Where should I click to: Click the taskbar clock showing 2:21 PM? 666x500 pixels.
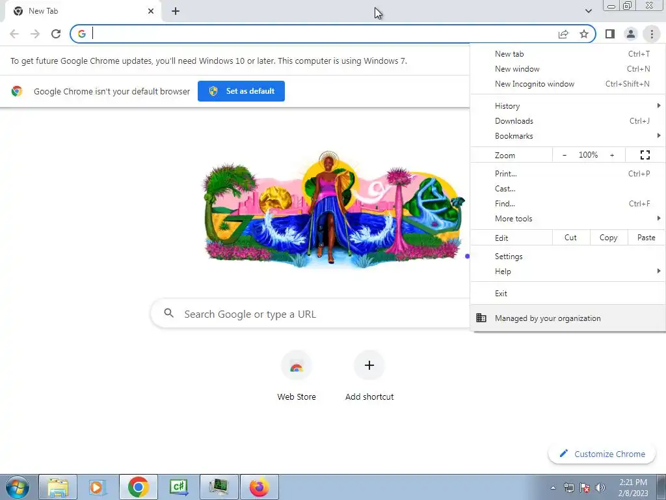(633, 488)
